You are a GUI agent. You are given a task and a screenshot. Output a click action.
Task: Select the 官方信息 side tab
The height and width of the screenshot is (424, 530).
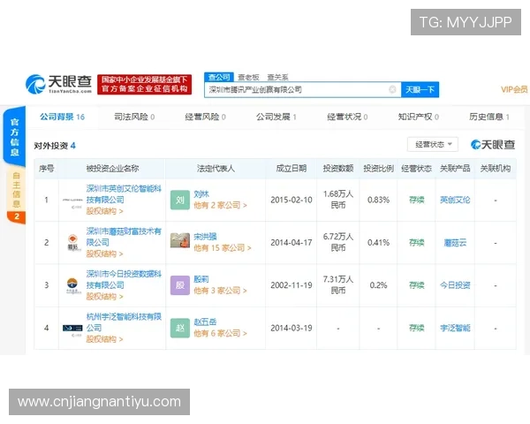click(14, 137)
